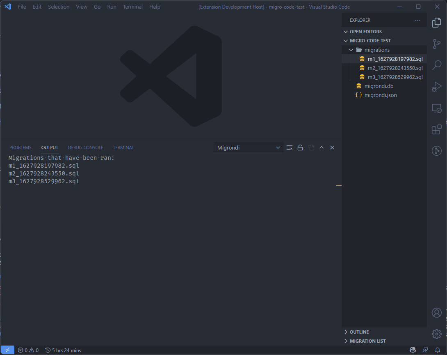Click the 5 hrs 24 mins timer
Image resolution: width=447 pixels, height=355 pixels.
click(x=63, y=350)
